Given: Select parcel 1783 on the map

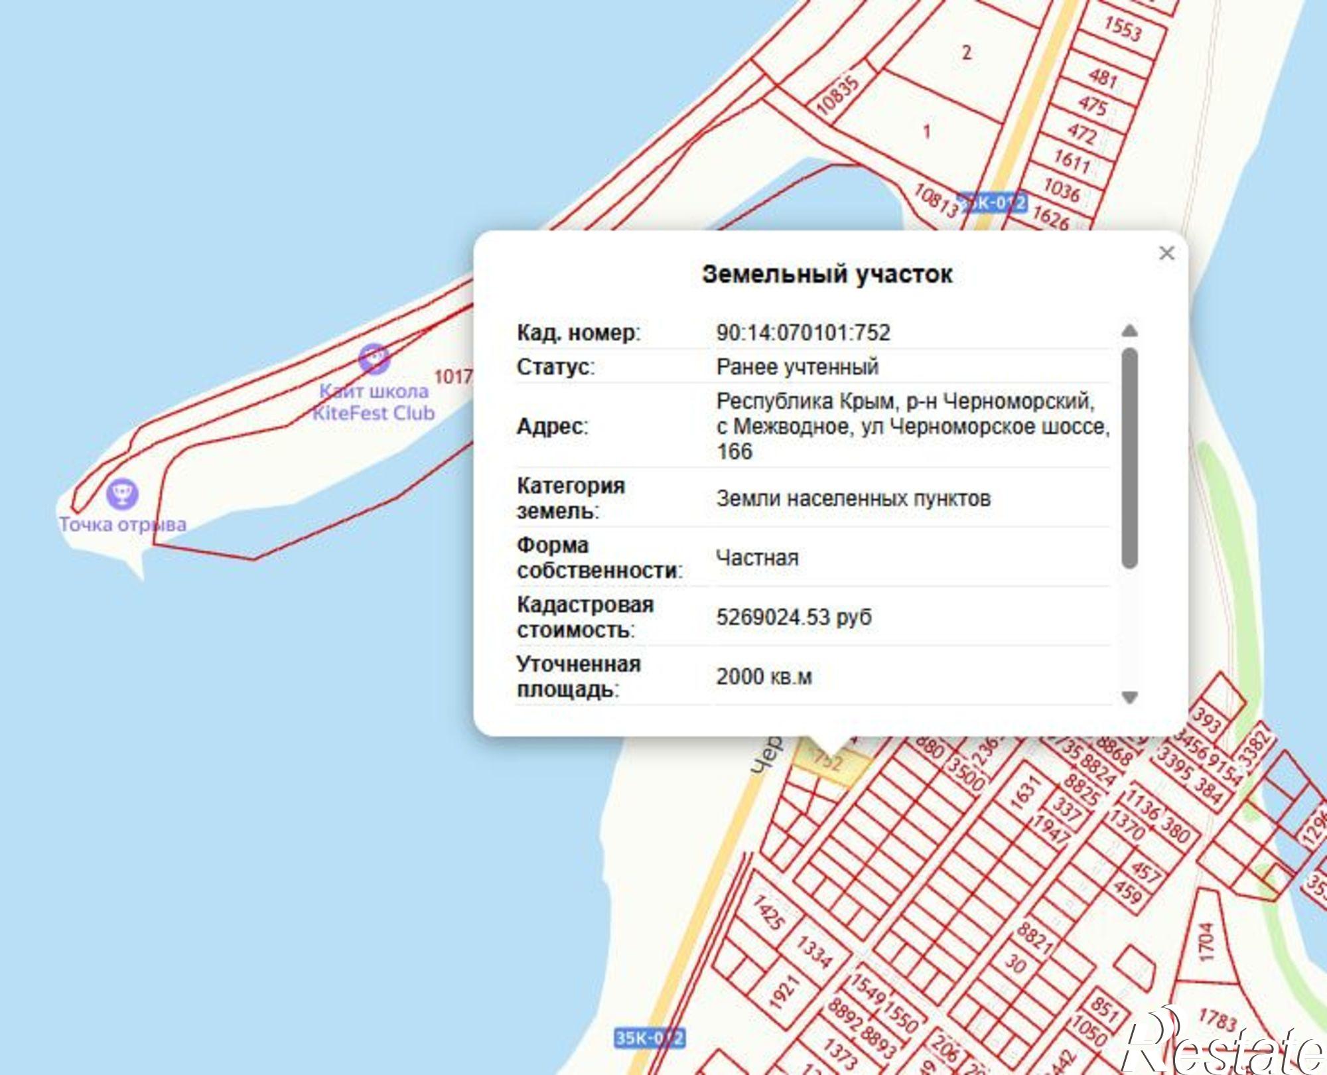Looking at the screenshot, I should coord(1218,1020).
